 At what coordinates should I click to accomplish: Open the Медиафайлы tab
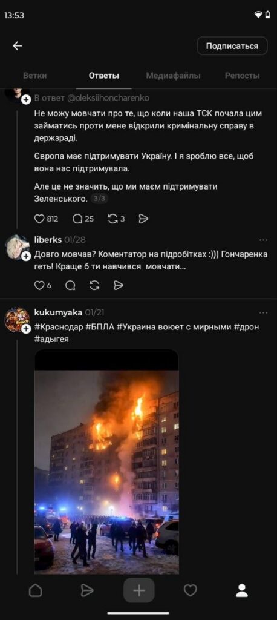(173, 76)
